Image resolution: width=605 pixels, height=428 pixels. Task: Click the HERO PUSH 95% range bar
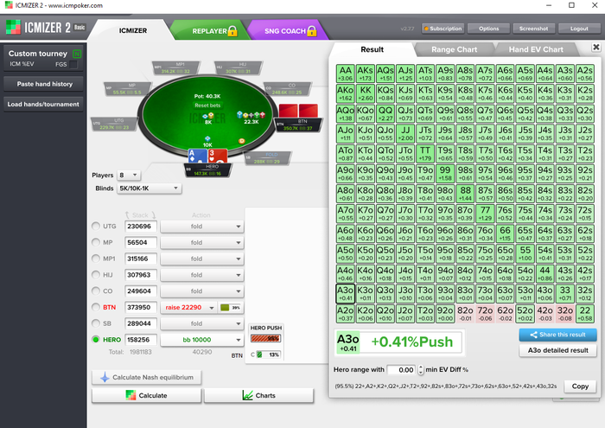[x=266, y=338]
